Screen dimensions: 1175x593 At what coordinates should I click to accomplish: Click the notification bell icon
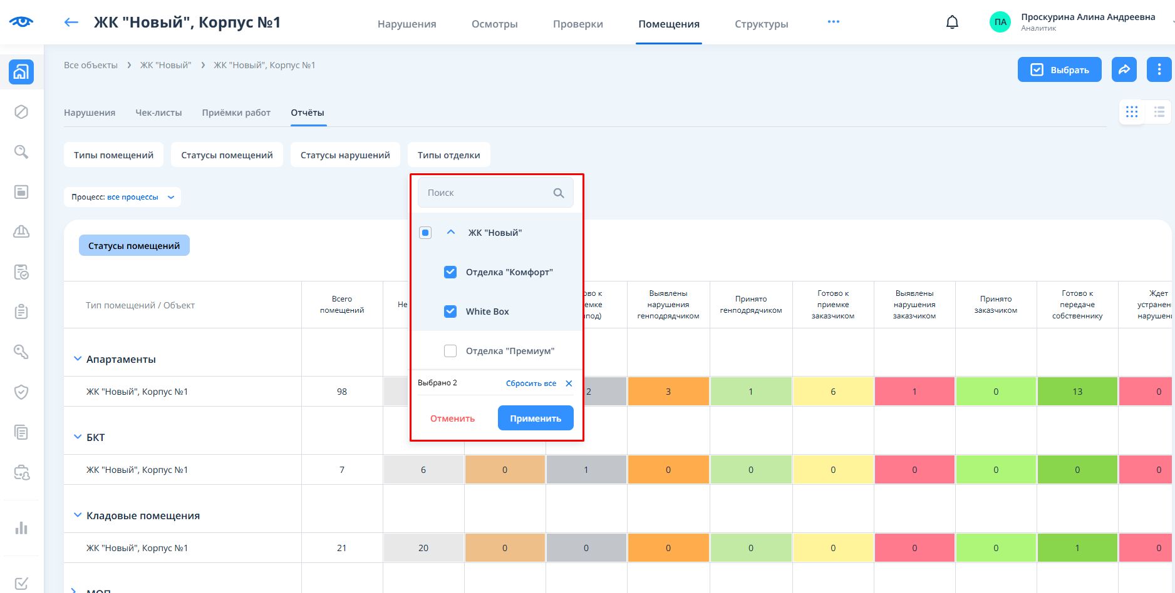pyautogui.click(x=952, y=23)
